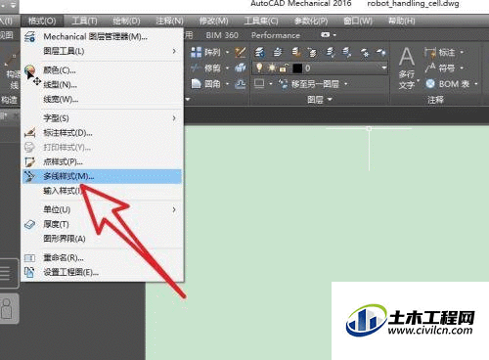Click the 符号 symbol tool icon

pos(430,68)
